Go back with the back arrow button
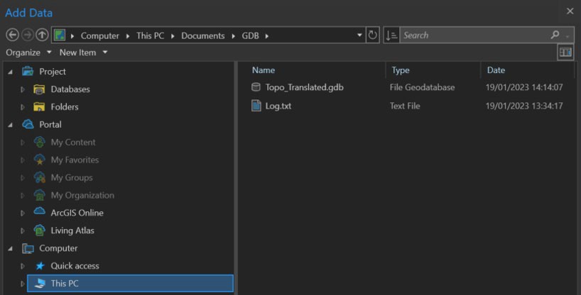Viewport: 581px width, 295px height. (x=13, y=35)
